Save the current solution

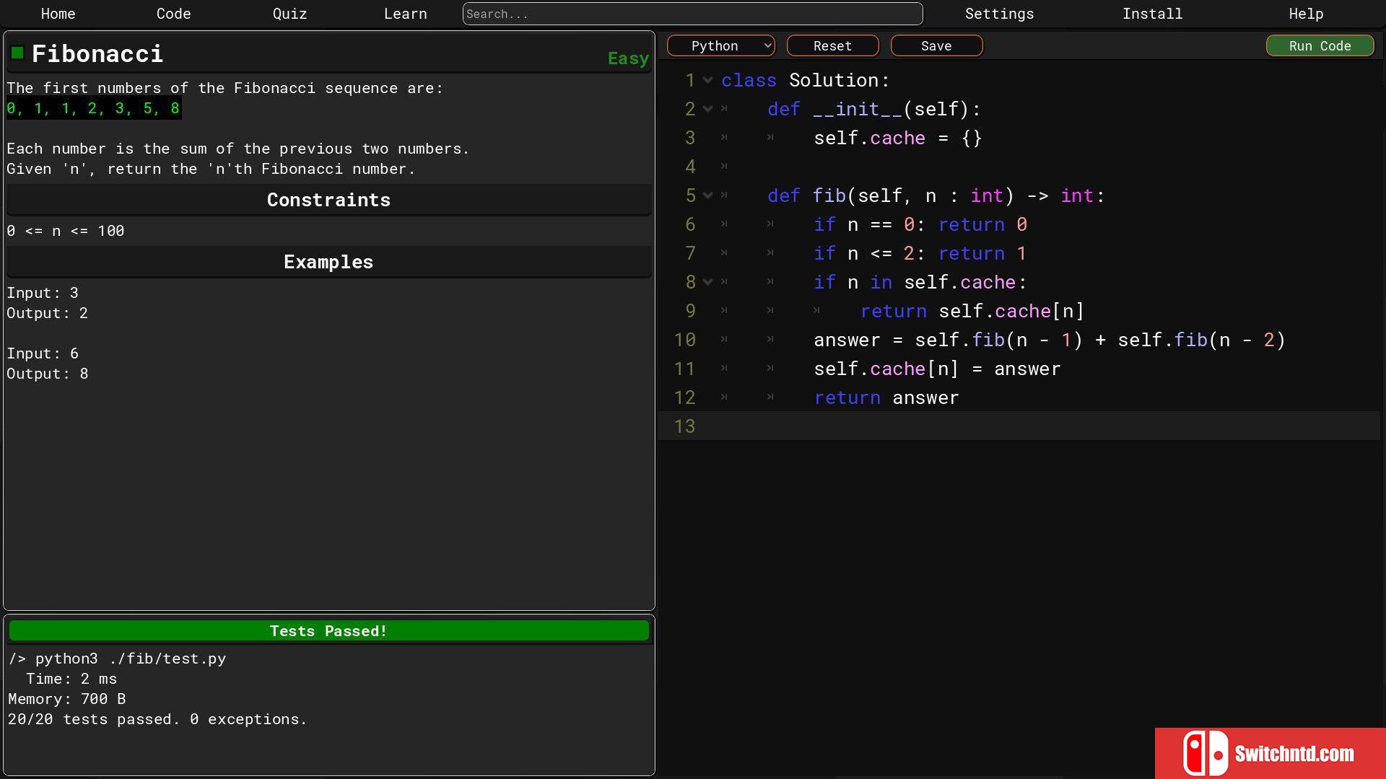click(936, 45)
